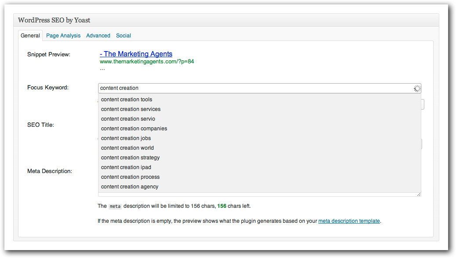Select suggestion content creation jobs

(x=259, y=138)
